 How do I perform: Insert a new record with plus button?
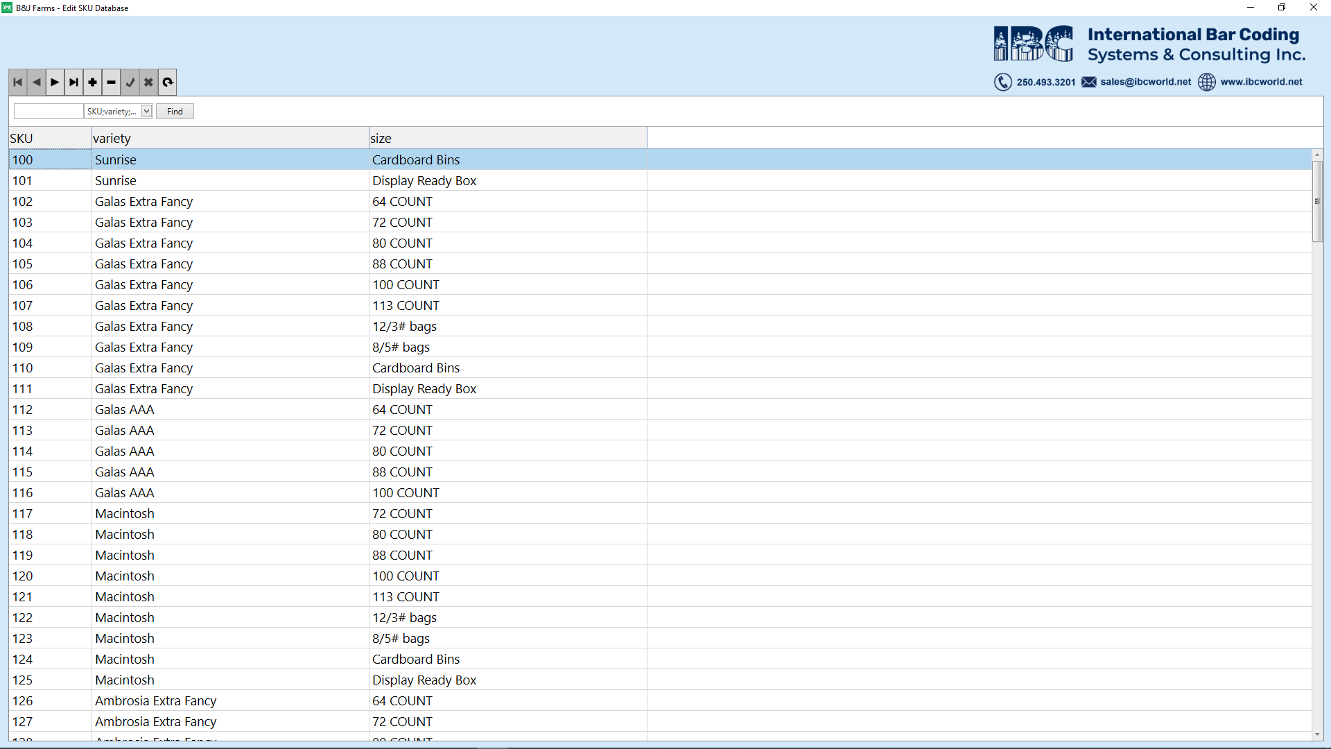tap(93, 83)
